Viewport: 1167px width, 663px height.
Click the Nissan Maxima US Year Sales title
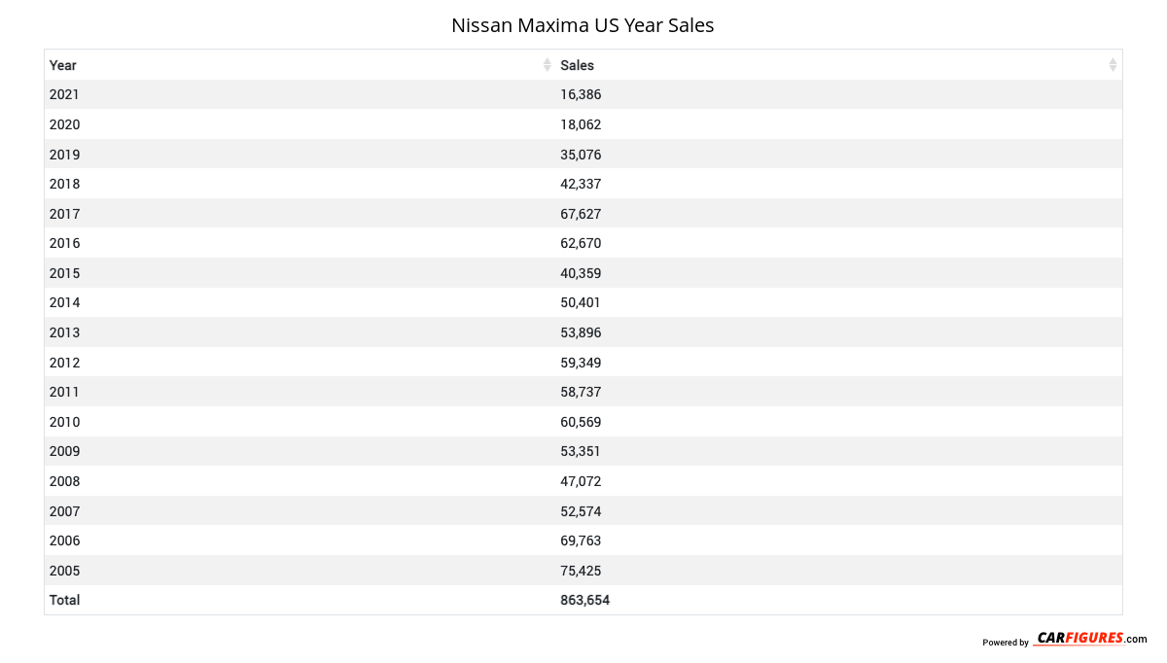tap(583, 25)
